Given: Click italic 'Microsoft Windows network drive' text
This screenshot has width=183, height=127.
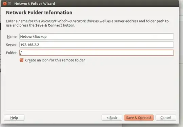Looking at the screenshot, I should click(68, 21).
